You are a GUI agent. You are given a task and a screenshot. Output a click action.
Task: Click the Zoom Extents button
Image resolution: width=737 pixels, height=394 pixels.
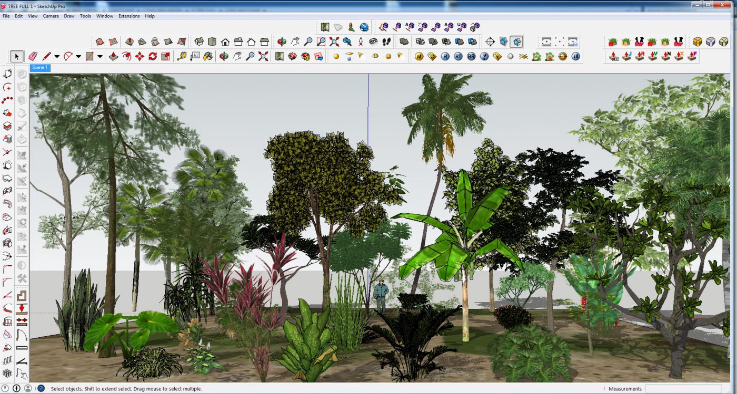[x=334, y=42]
